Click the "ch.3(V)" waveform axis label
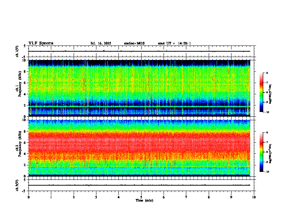The image size is (286, 221). 17,185
